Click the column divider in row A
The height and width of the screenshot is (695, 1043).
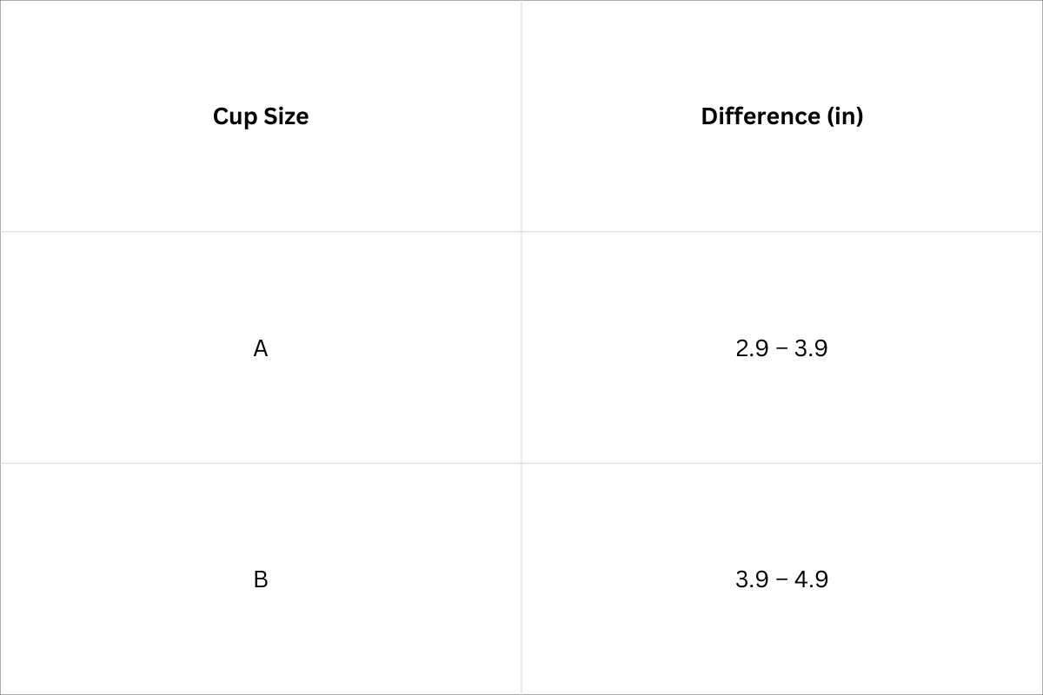point(521,347)
